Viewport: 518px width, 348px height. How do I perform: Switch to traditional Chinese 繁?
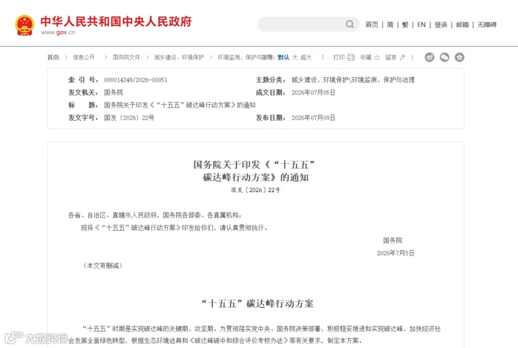pyautogui.click(x=405, y=24)
